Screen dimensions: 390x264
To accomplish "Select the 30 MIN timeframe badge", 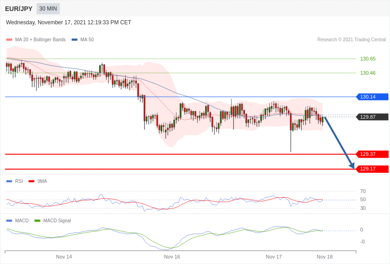I will click(48, 9).
